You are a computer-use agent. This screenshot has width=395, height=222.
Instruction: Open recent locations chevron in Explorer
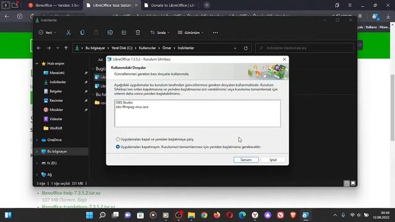pos(57,48)
